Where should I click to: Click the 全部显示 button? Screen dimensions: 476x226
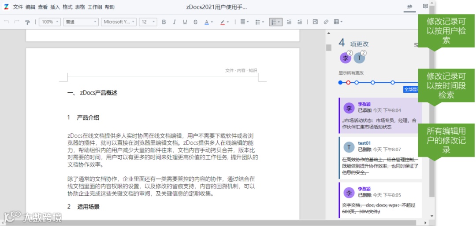411,89
